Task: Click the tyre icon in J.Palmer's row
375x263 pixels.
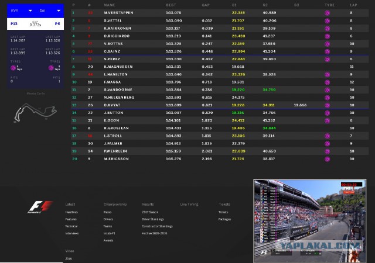Action: click(327, 144)
